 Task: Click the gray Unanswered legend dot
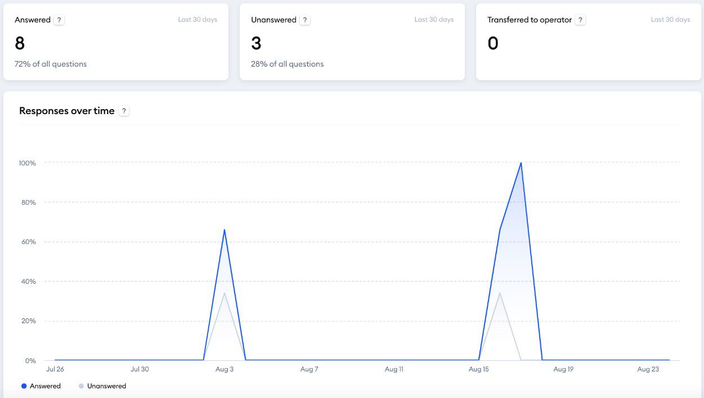tap(82, 386)
